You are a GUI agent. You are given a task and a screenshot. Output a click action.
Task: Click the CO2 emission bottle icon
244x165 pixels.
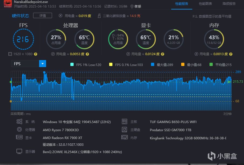click(99, 16)
